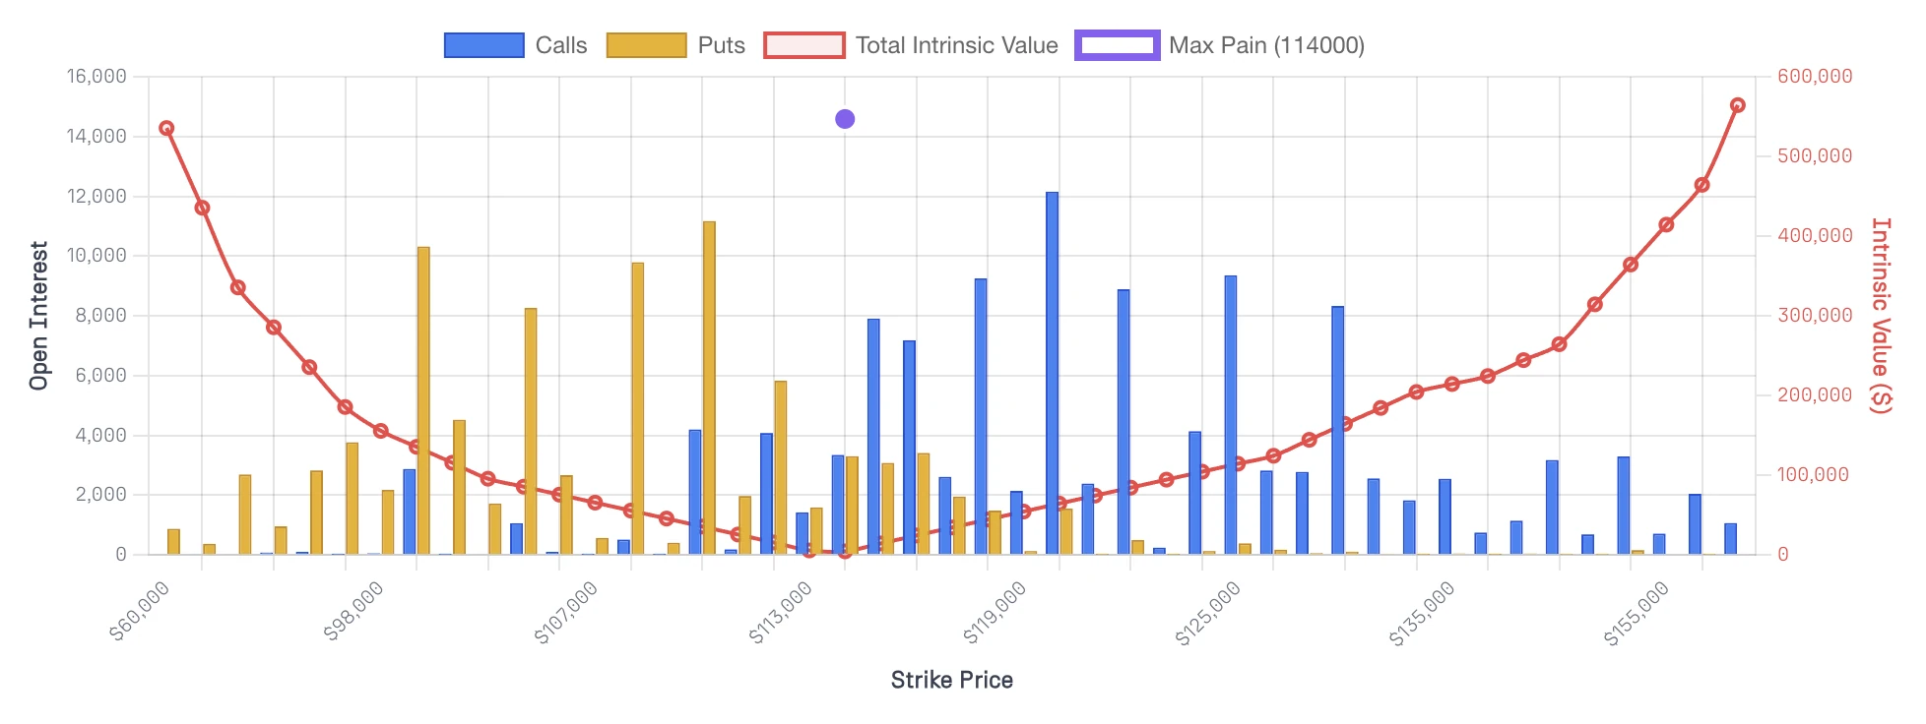Click the Strike Price axis title
This screenshot has width=1926, height=724.
[x=951, y=680]
